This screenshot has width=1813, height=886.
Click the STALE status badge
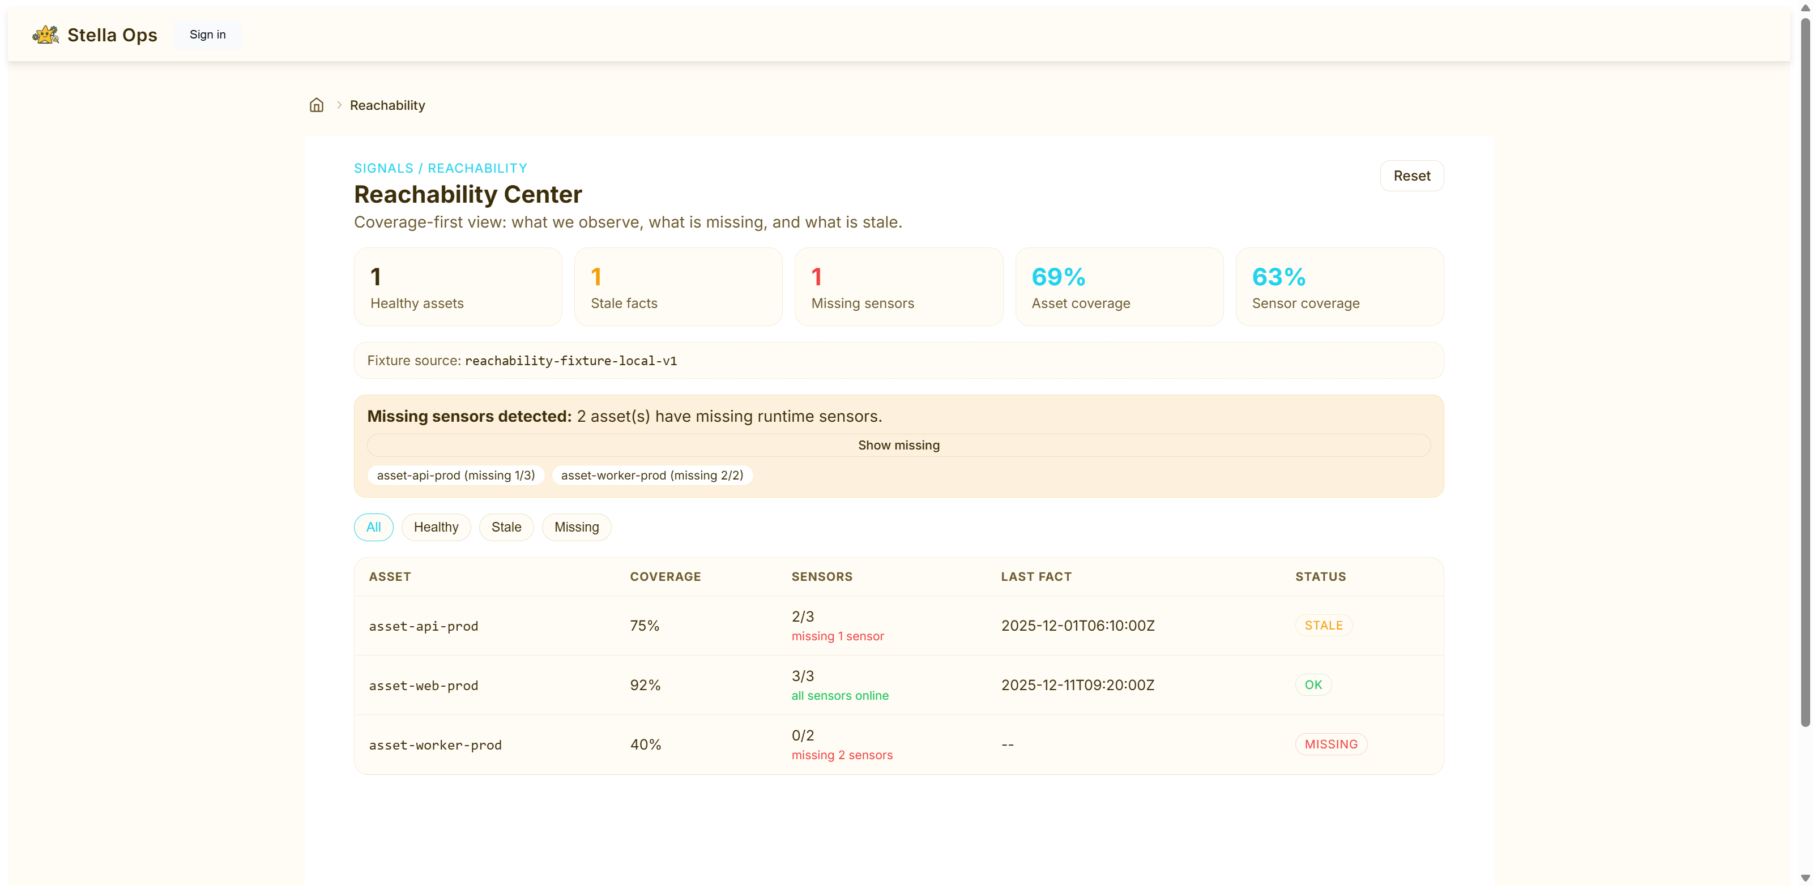[1323, 626]
